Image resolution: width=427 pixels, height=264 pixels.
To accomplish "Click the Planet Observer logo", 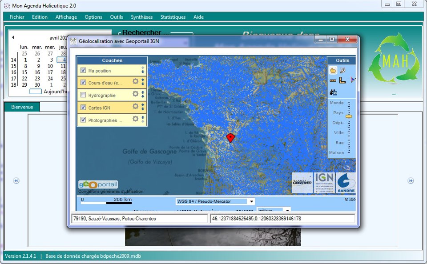I will tap(302, 183).
